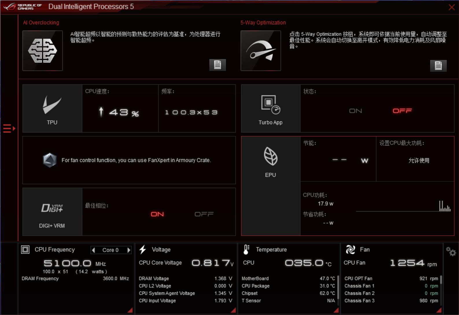Switch to next CPU core
This screenshot has height=315, width=459.
click(129, 250)
